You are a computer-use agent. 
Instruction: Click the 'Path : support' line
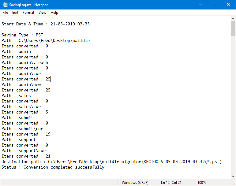coord(19,140)
